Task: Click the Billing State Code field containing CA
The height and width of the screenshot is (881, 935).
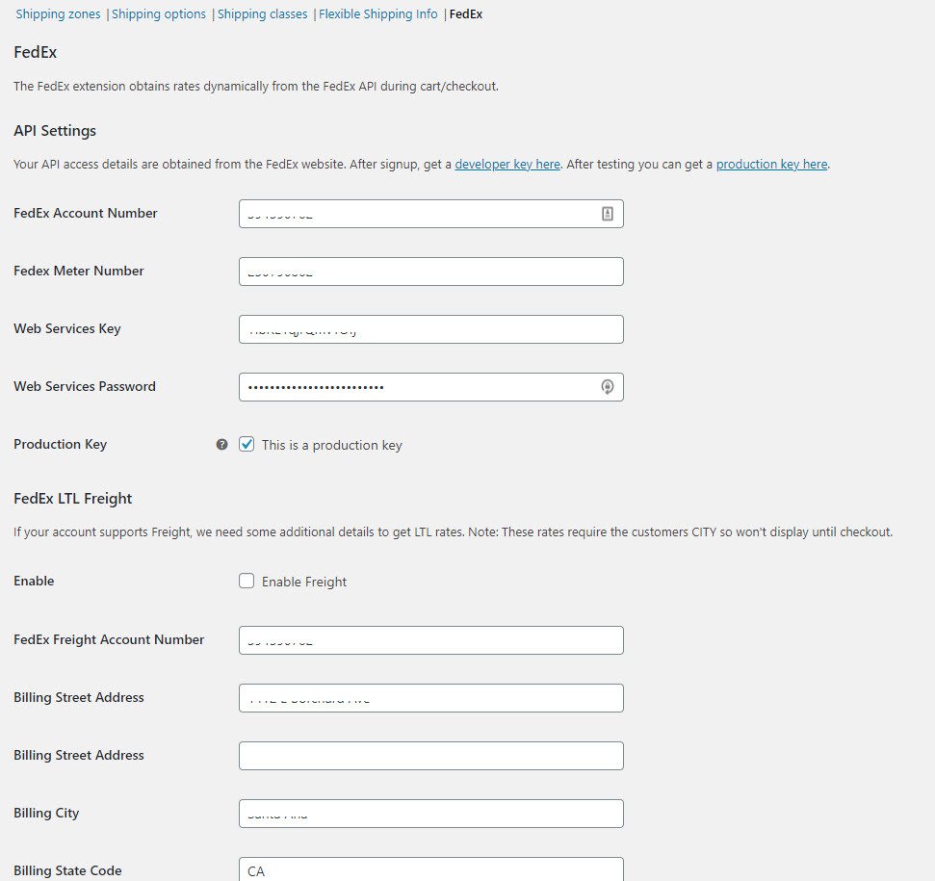Action: [x=431, y=869]
